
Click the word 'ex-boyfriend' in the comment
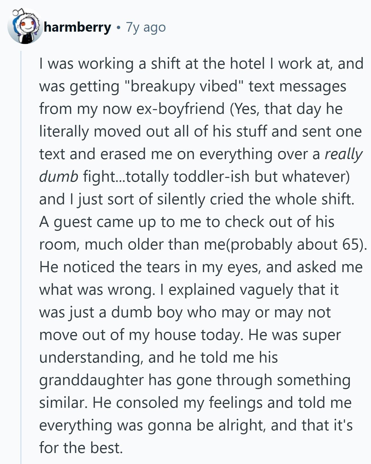point(180,109)
